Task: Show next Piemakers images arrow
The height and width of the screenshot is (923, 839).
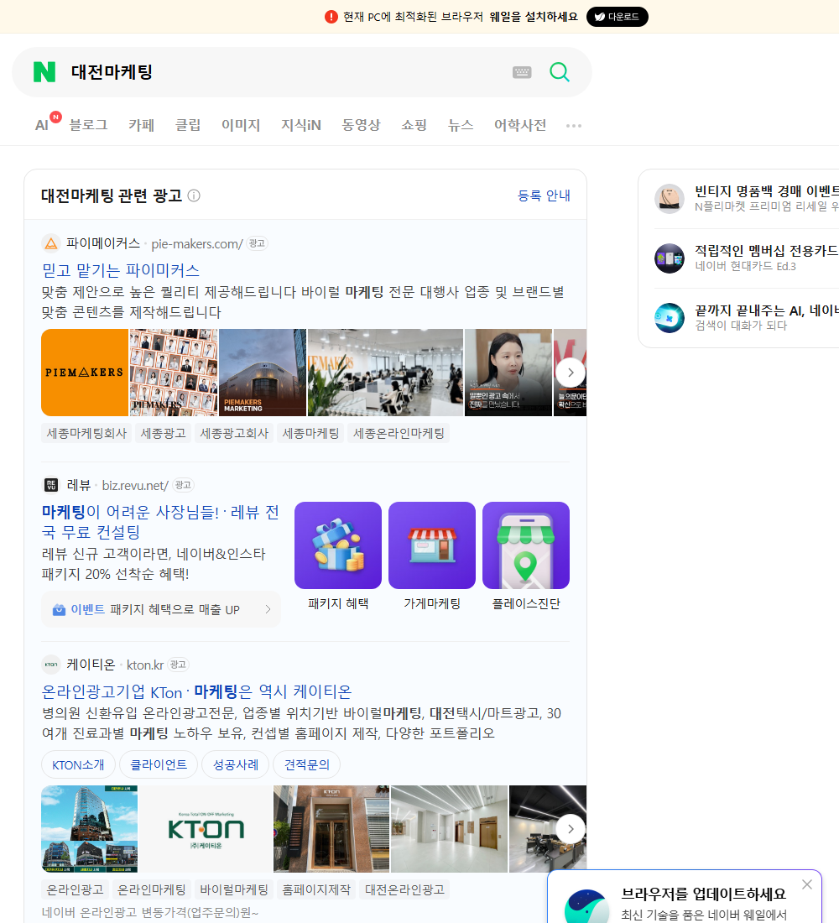Action: (571, 373)
